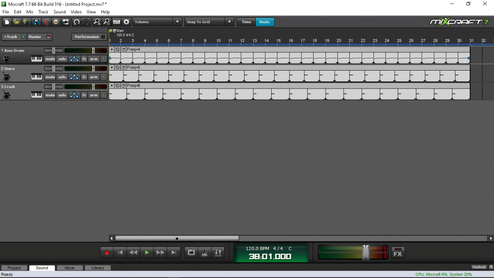Open preferences with the gear icon

(126, 22)
